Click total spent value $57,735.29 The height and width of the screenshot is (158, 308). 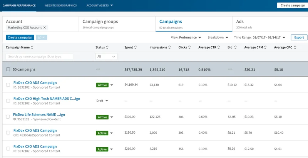pyautogui.click(x=133, y=70)
